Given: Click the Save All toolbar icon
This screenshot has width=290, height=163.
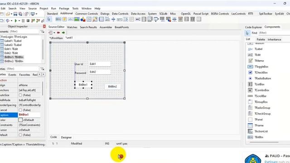Looking at the screenshot, I should [x=20, y=14].
